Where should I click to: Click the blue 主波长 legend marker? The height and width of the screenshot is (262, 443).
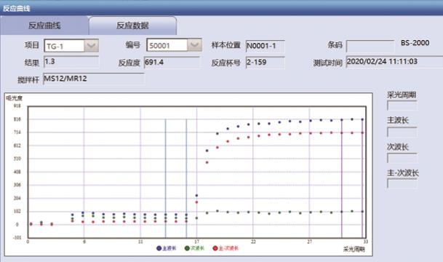point(159,248)
